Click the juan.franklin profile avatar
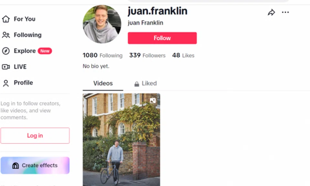Viewport: 310px width, 186px height. coord(102,24)
